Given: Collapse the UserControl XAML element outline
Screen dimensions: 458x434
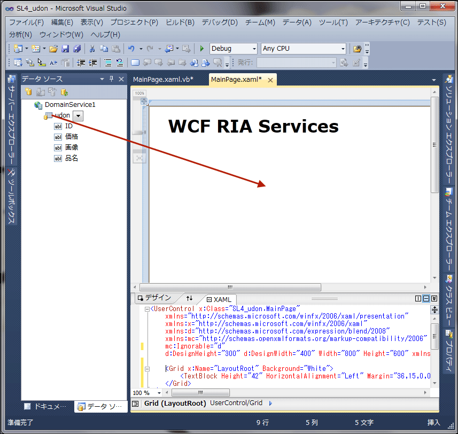Looking at the screenshot, I should (x=147, y=309).
